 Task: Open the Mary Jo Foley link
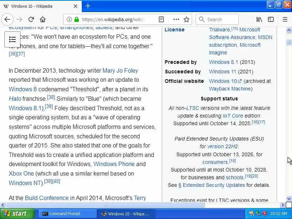120,70
